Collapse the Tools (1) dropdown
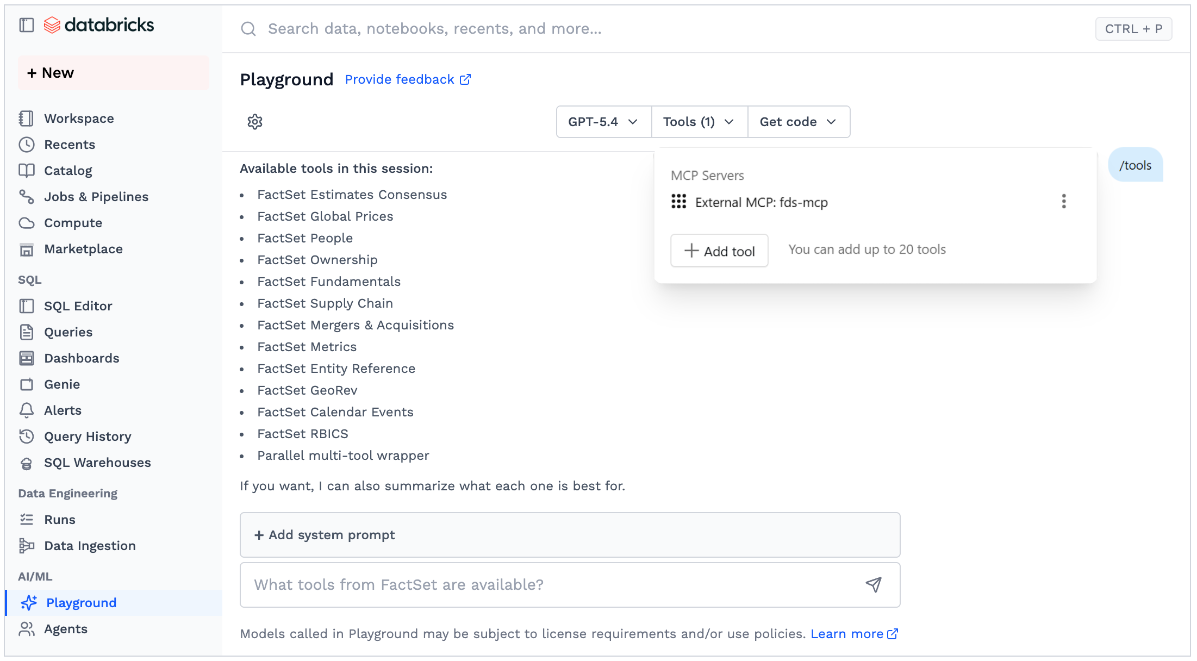This screenshot has width=1197, height=661. (x=699, y=122)
